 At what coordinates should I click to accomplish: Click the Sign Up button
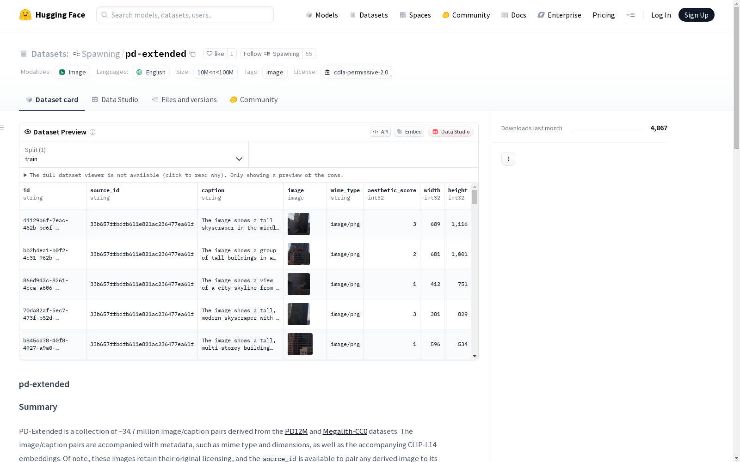pyautogui.click(x=696, y=15)
